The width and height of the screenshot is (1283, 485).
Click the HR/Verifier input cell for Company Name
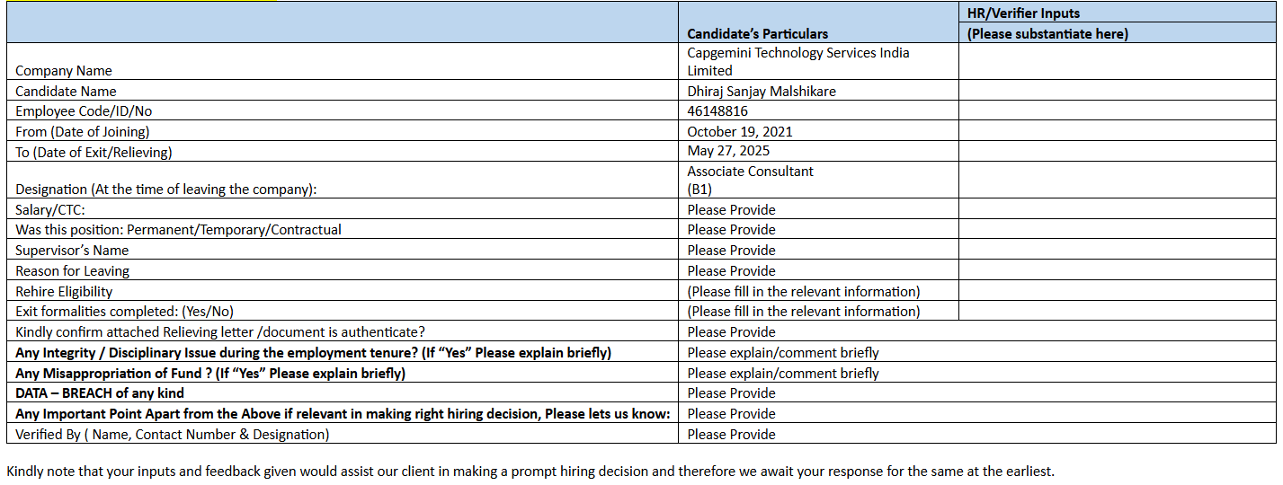(1117, 61)
